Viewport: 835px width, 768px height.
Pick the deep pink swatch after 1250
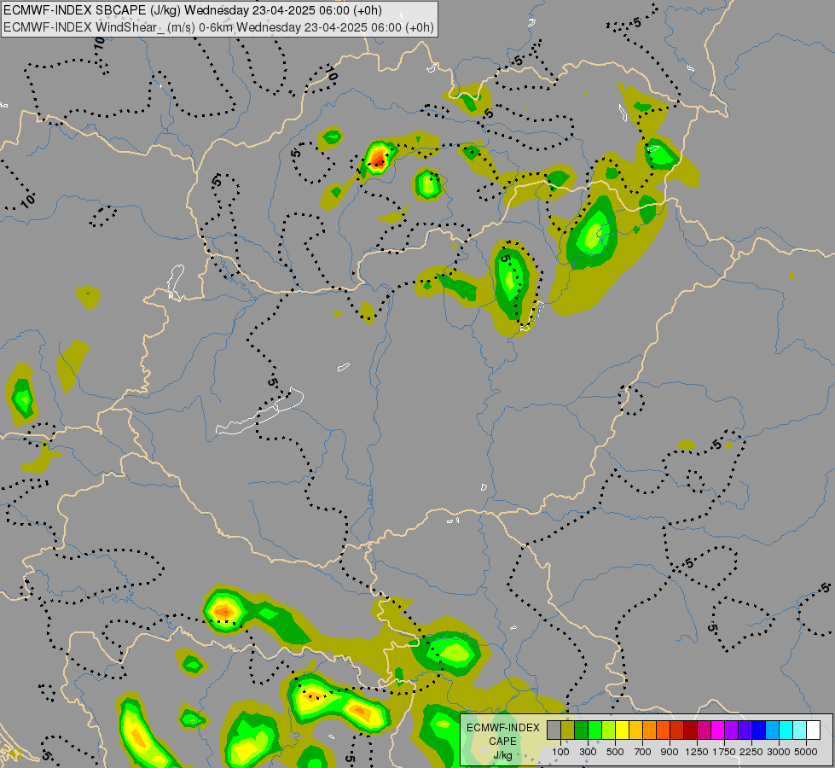[705, 730]
